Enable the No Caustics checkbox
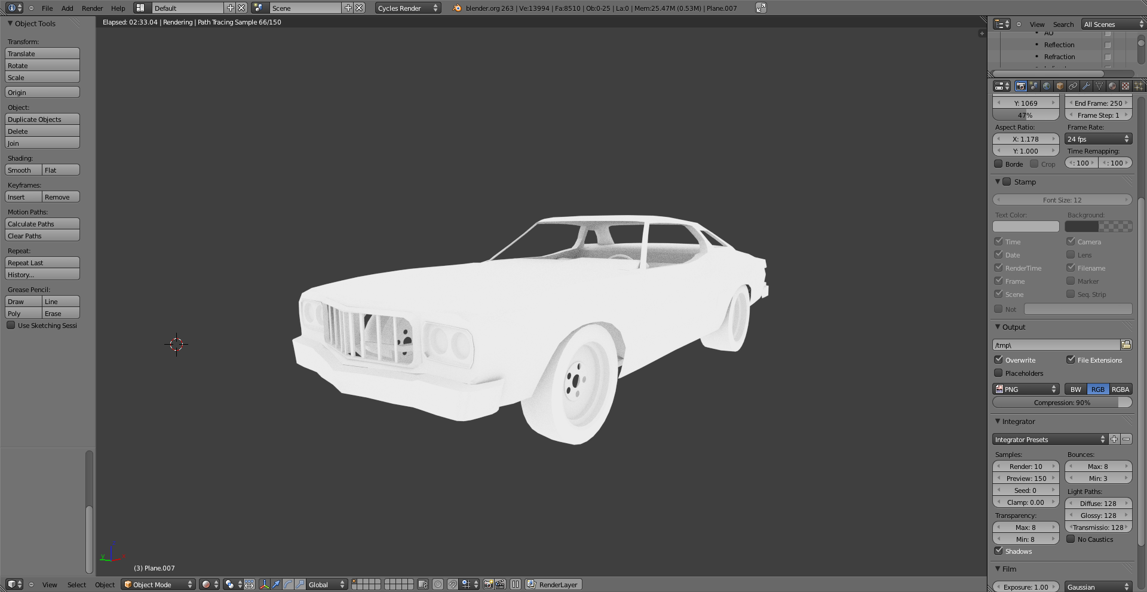Screen dimensions: 1147x592 pos(1071,539)
